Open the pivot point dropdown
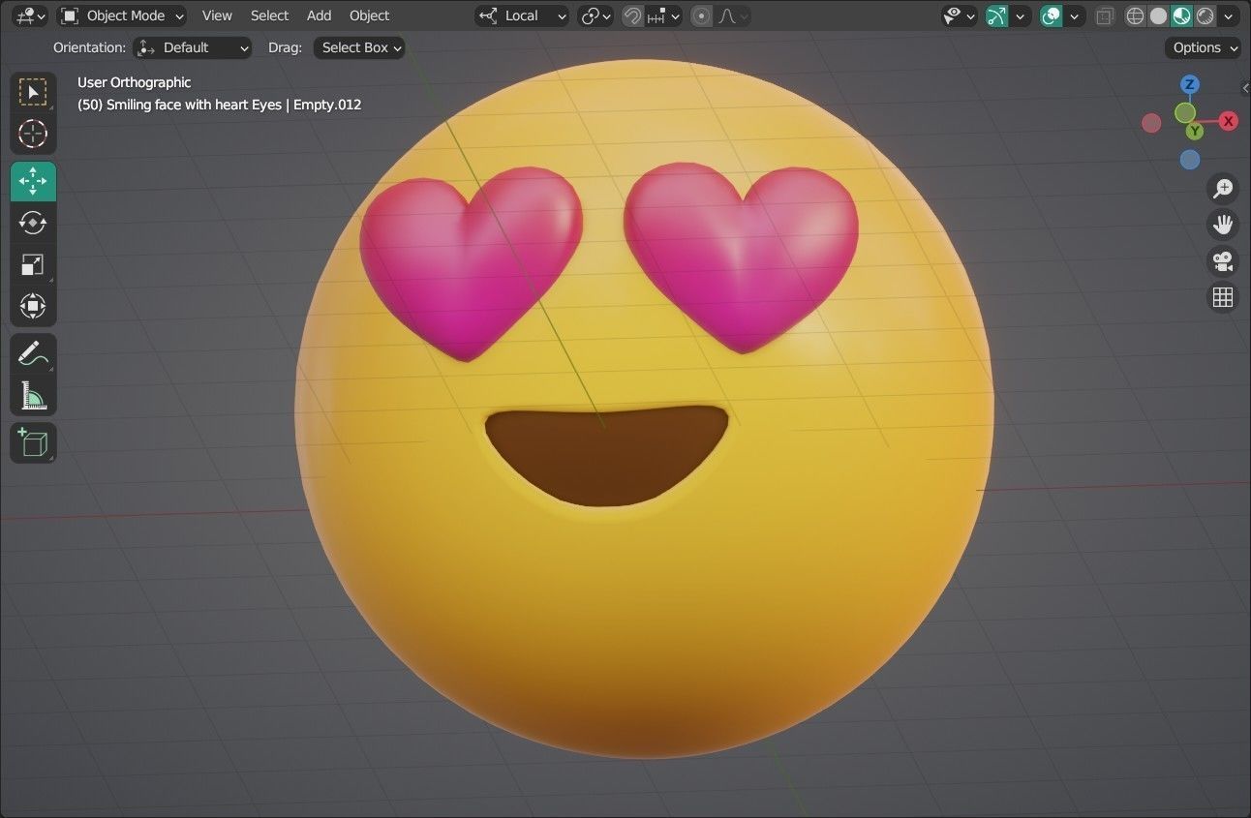The image size is (1251, 818). coord(595,15)
